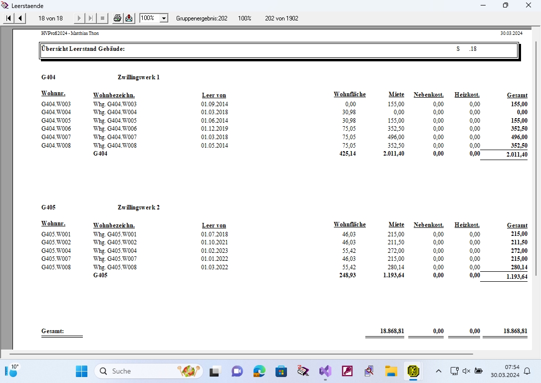Image resolution: width=541 pixels, height=383 pixels.
Task: Print the Leerstand report
Action: [117, 18]
